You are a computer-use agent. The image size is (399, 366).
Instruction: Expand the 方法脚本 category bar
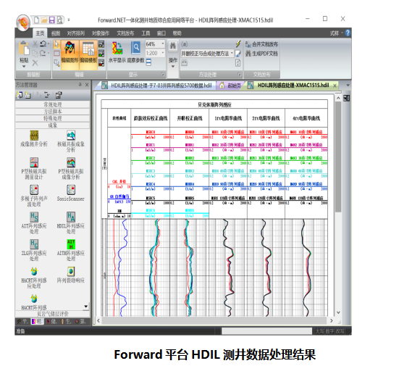[x=52, y=112]
